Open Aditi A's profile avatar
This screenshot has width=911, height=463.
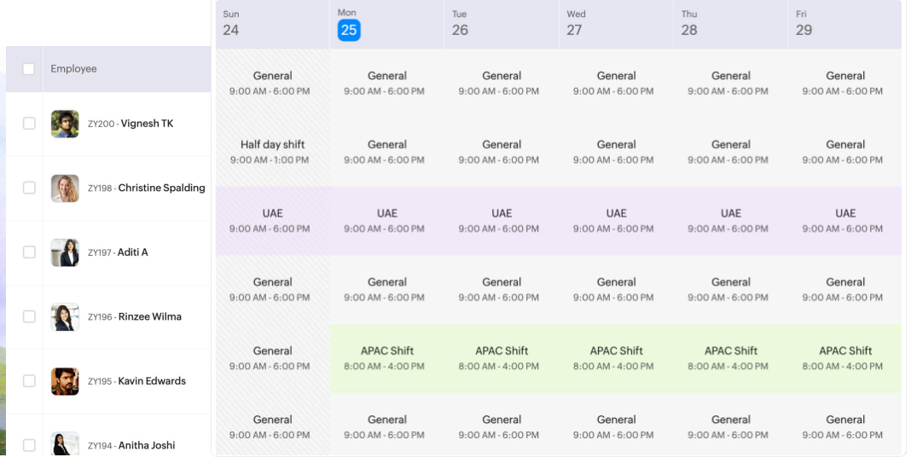click(65, 252)
